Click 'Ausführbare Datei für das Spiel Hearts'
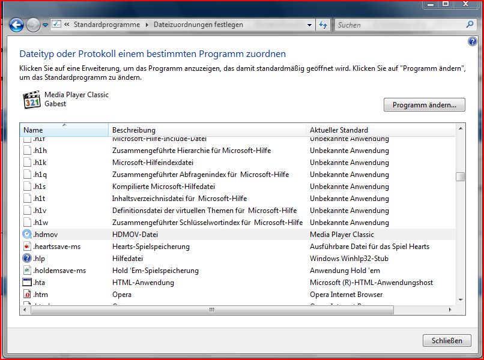This screenshot has width=484, height=360. pyautogui.click(x=369, y=247)
